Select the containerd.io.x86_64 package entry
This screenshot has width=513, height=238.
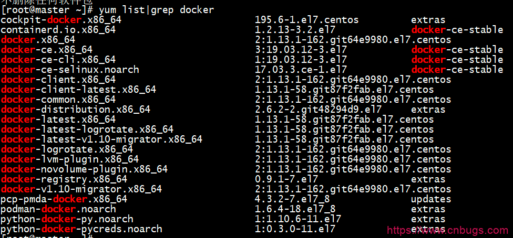point(58,29)
